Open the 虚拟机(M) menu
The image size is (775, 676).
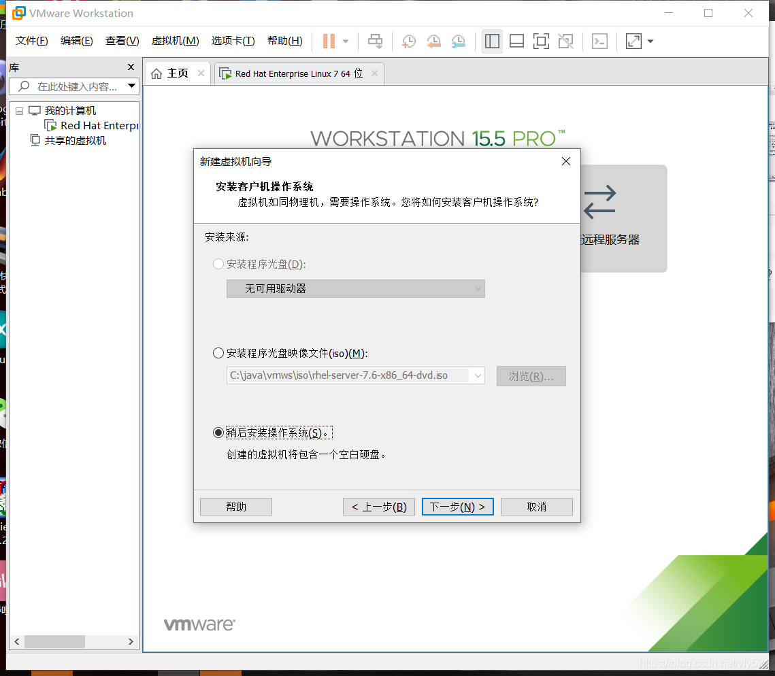click(x=175, y=41)
